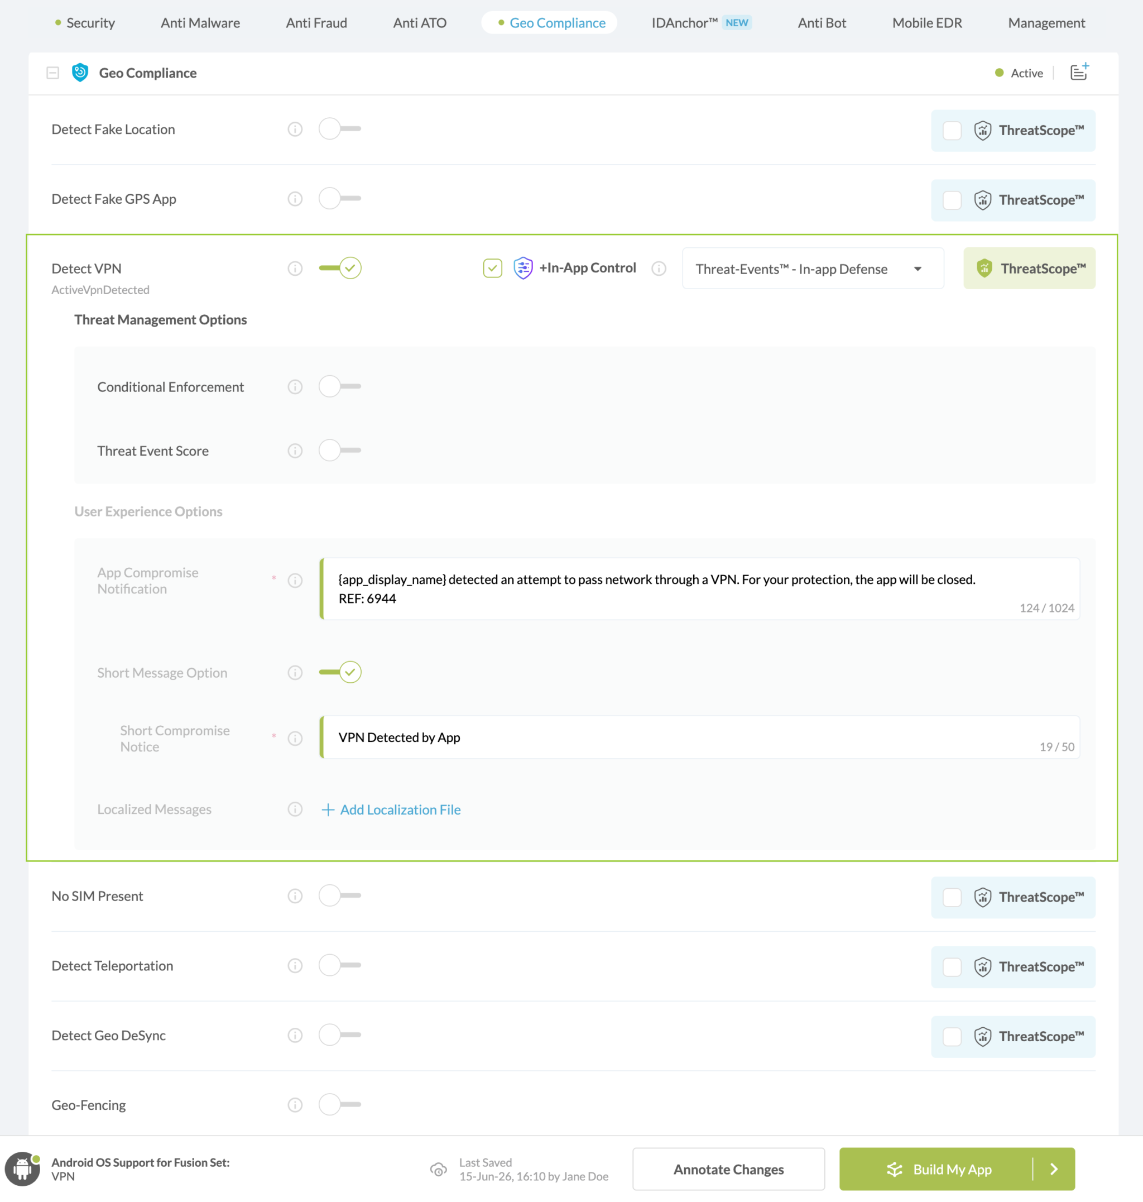Image resolution: width=1143 pixels, height=1202 pixels.
Task: Show info for App Compromise Notification
Action: [295, 580]
